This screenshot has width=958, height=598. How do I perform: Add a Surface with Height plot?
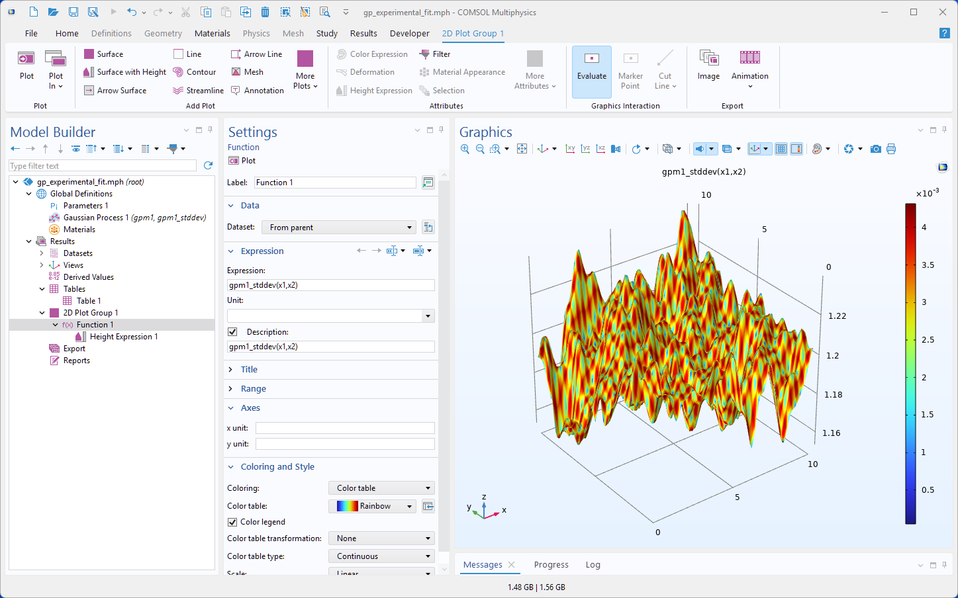124,72
